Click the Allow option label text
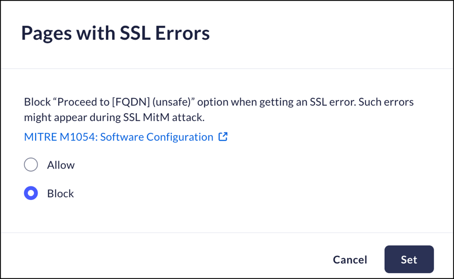Viewport: 454px width, 279px height. click(x=61, y=165)
